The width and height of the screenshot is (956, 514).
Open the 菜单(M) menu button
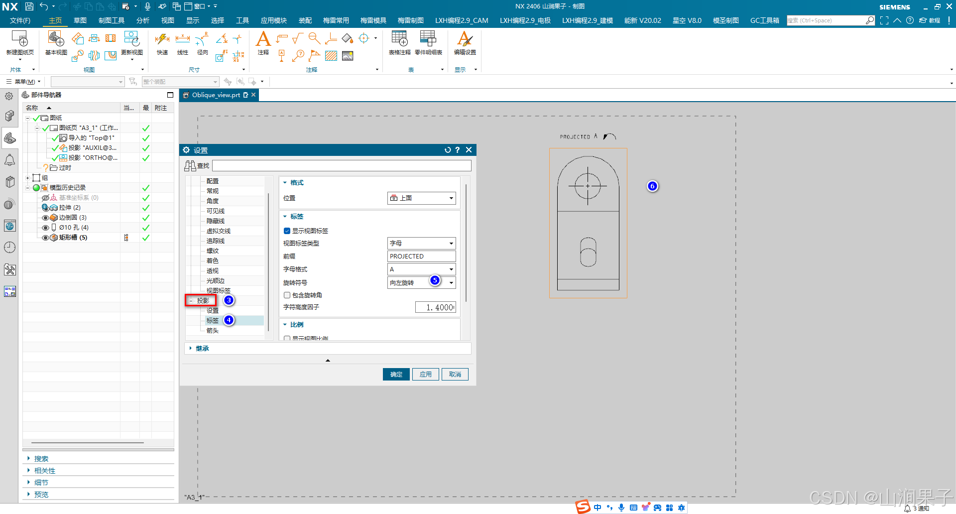point(24,82)
